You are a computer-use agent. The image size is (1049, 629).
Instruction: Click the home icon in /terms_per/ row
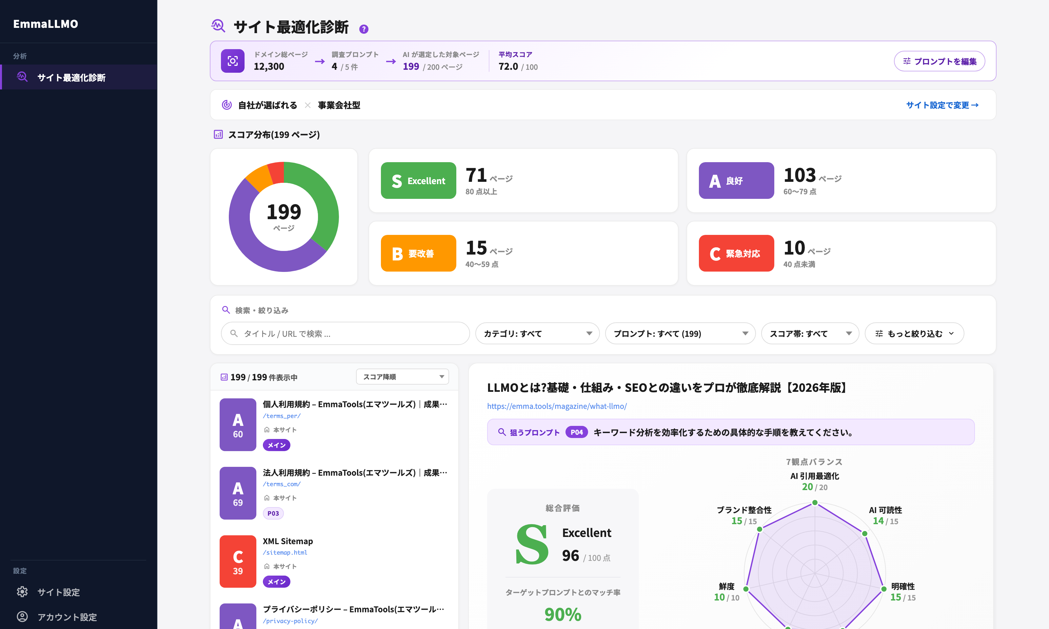point(267,429)
